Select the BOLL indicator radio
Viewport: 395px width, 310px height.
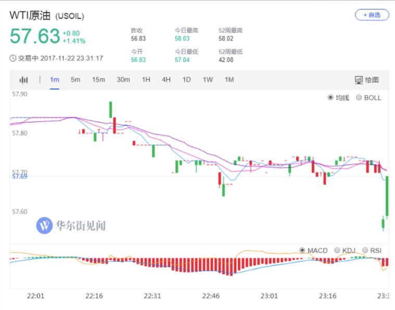[359, 97]
